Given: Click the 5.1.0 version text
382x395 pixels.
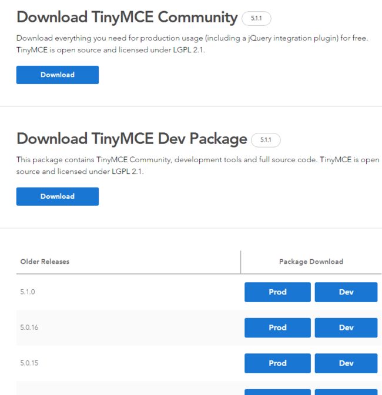Looking at the screenshot, I should (28, 292).
